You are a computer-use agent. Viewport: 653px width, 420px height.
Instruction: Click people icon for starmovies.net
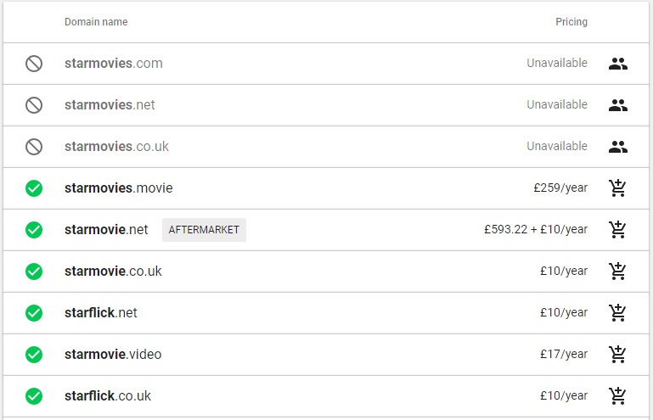tap(617, 105)
